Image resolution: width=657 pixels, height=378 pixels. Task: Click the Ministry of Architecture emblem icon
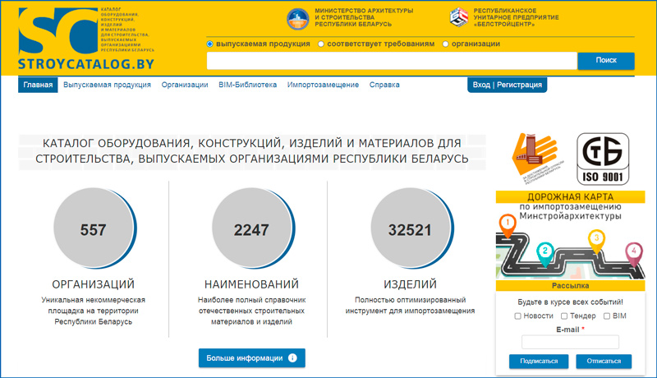pos(299,18)
